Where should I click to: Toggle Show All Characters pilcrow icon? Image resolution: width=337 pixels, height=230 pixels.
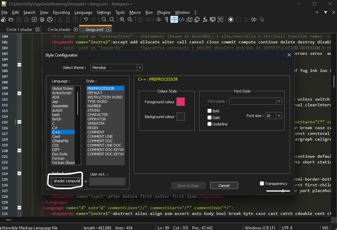pyautogui.click(x=166, y=20)
